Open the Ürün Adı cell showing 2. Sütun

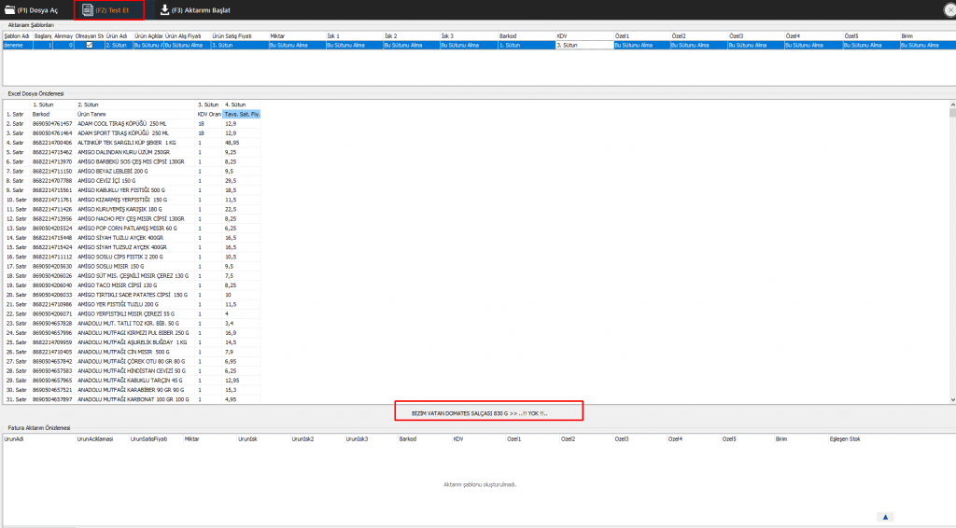119,45
